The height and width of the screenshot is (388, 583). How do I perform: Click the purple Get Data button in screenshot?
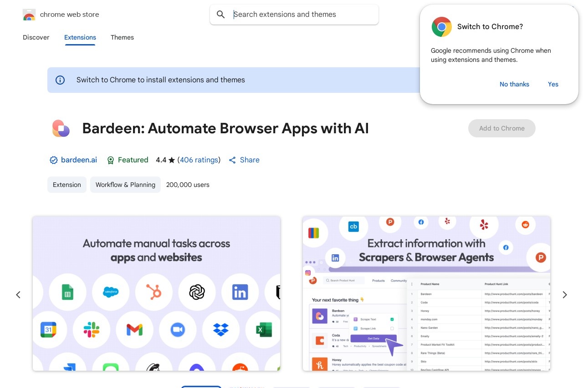tap(373, 338)
